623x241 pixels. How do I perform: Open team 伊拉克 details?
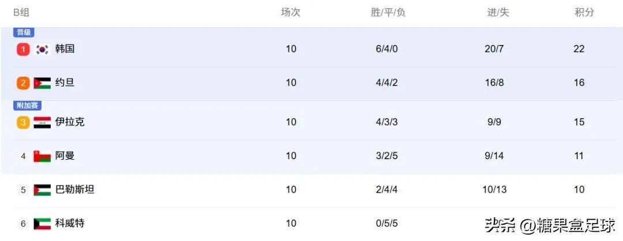(x=70, y=122)
